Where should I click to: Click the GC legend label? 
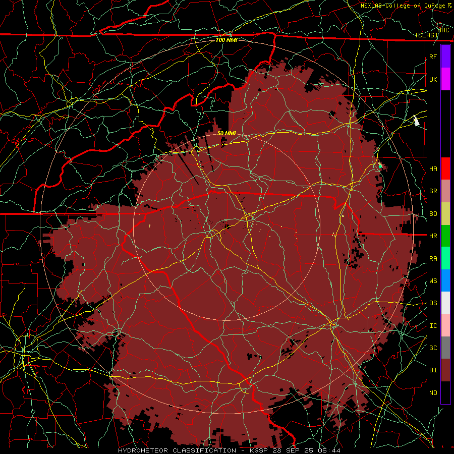point(433,348)
